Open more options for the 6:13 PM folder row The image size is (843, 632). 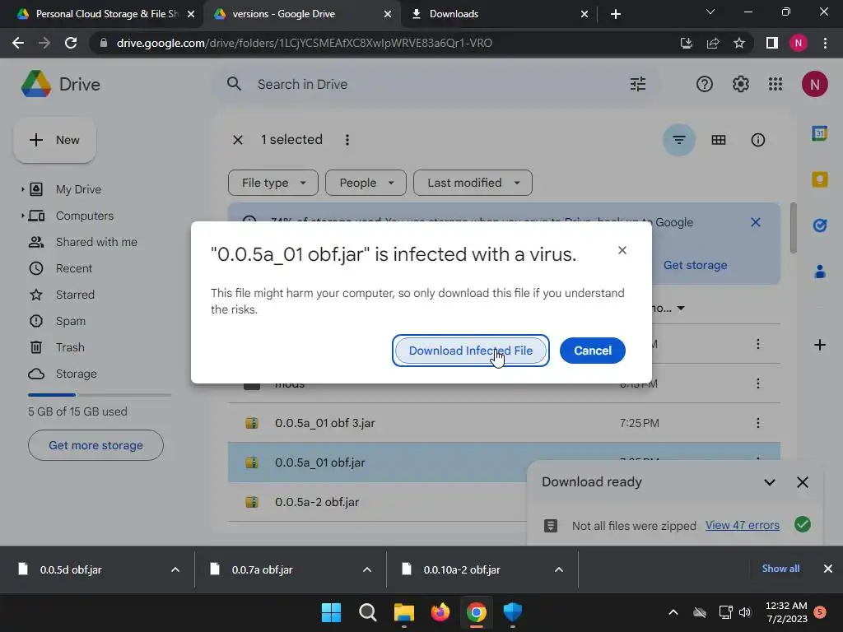pos(757,383)
